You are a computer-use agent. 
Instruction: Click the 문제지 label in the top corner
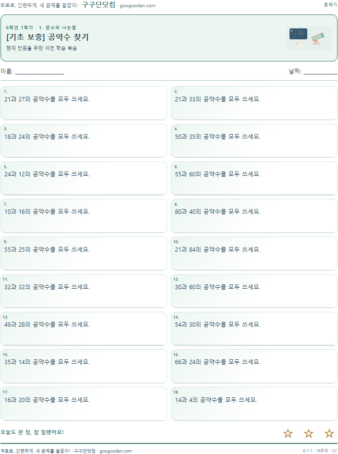click(330, 5)
